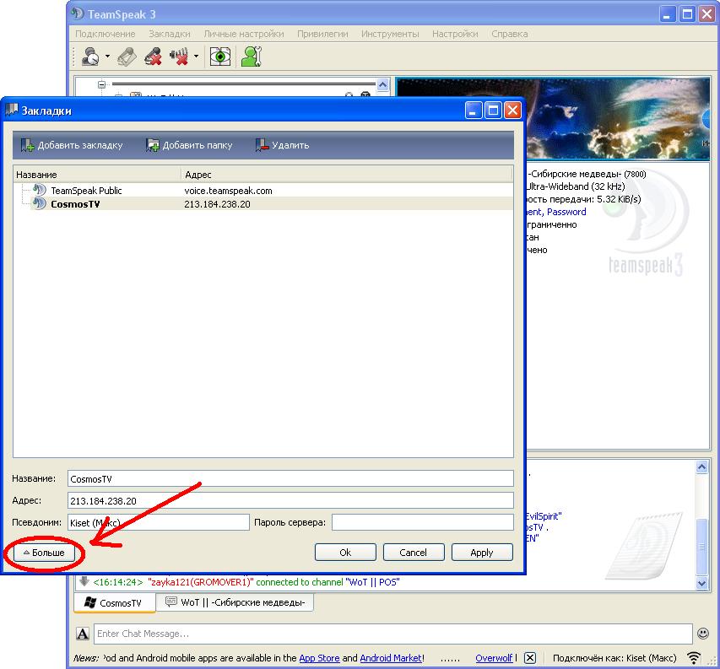Open the Закладки menu in the menu bar
This screenshot has width=720, height=669.
[x=170, y=34]
